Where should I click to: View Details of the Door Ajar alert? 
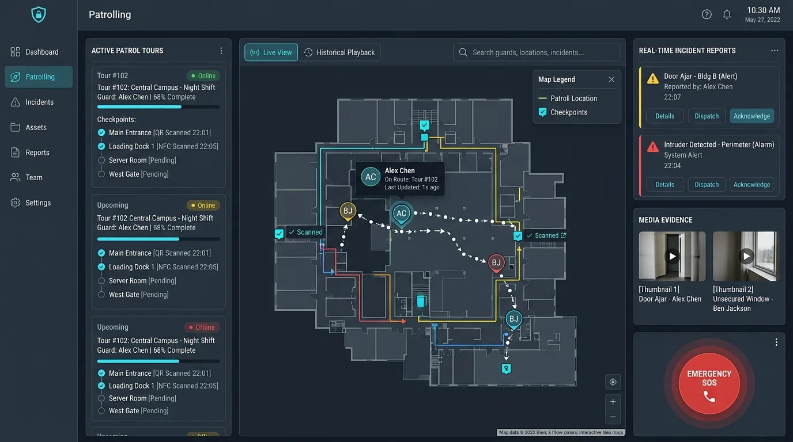coord(664,116)
